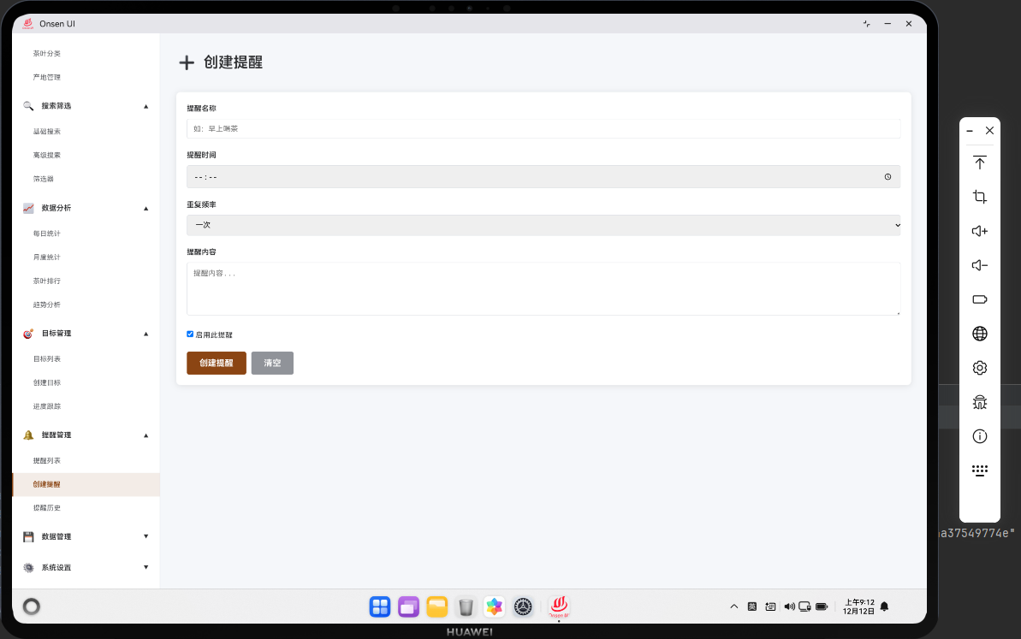The image size is (1021, 639).
Task: Click the 创建提醒 submit button
Action: tap(216, 363)
